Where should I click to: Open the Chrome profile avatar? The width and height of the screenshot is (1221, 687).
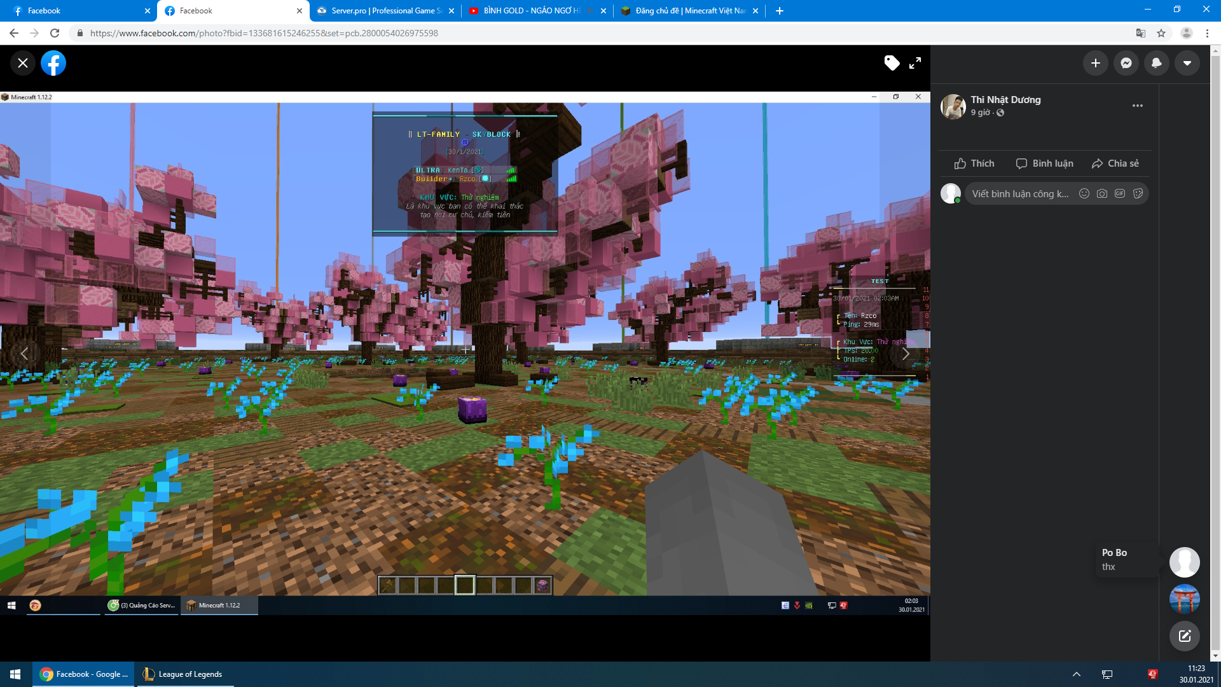coord(1186,33)
